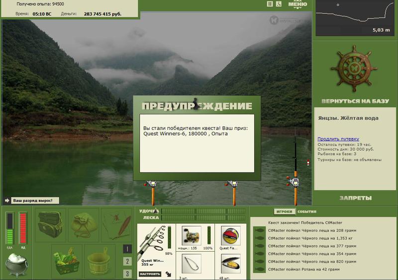Click fish icon for 820 грамм catch
This screenshot has width=398, height=280.
click(x=259, y=262)
